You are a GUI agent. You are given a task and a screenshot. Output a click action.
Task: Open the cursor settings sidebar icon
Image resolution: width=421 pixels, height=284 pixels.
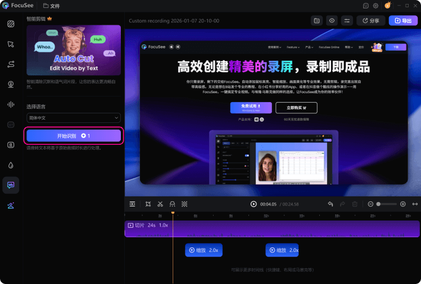click(x=11, y=44)
